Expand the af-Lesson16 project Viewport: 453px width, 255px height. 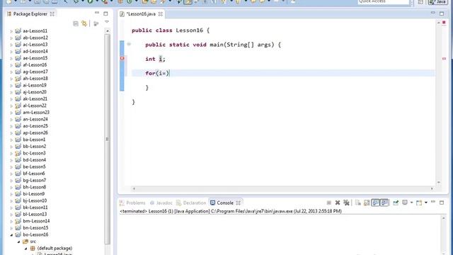click(x=11, y=65)
